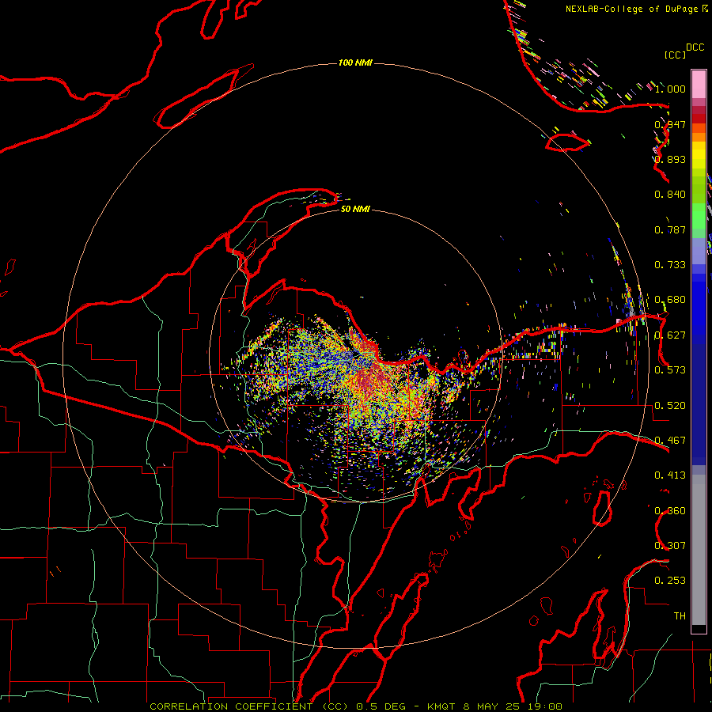Click the 0.627 legend value
This screenshot has width=712, height=712.
(x=670, y=335)
